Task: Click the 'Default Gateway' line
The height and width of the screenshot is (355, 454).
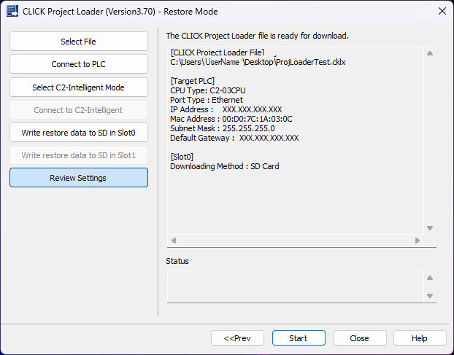Action: [x=234, y=138]
